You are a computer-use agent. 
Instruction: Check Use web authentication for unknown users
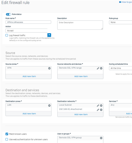(7, 139)
